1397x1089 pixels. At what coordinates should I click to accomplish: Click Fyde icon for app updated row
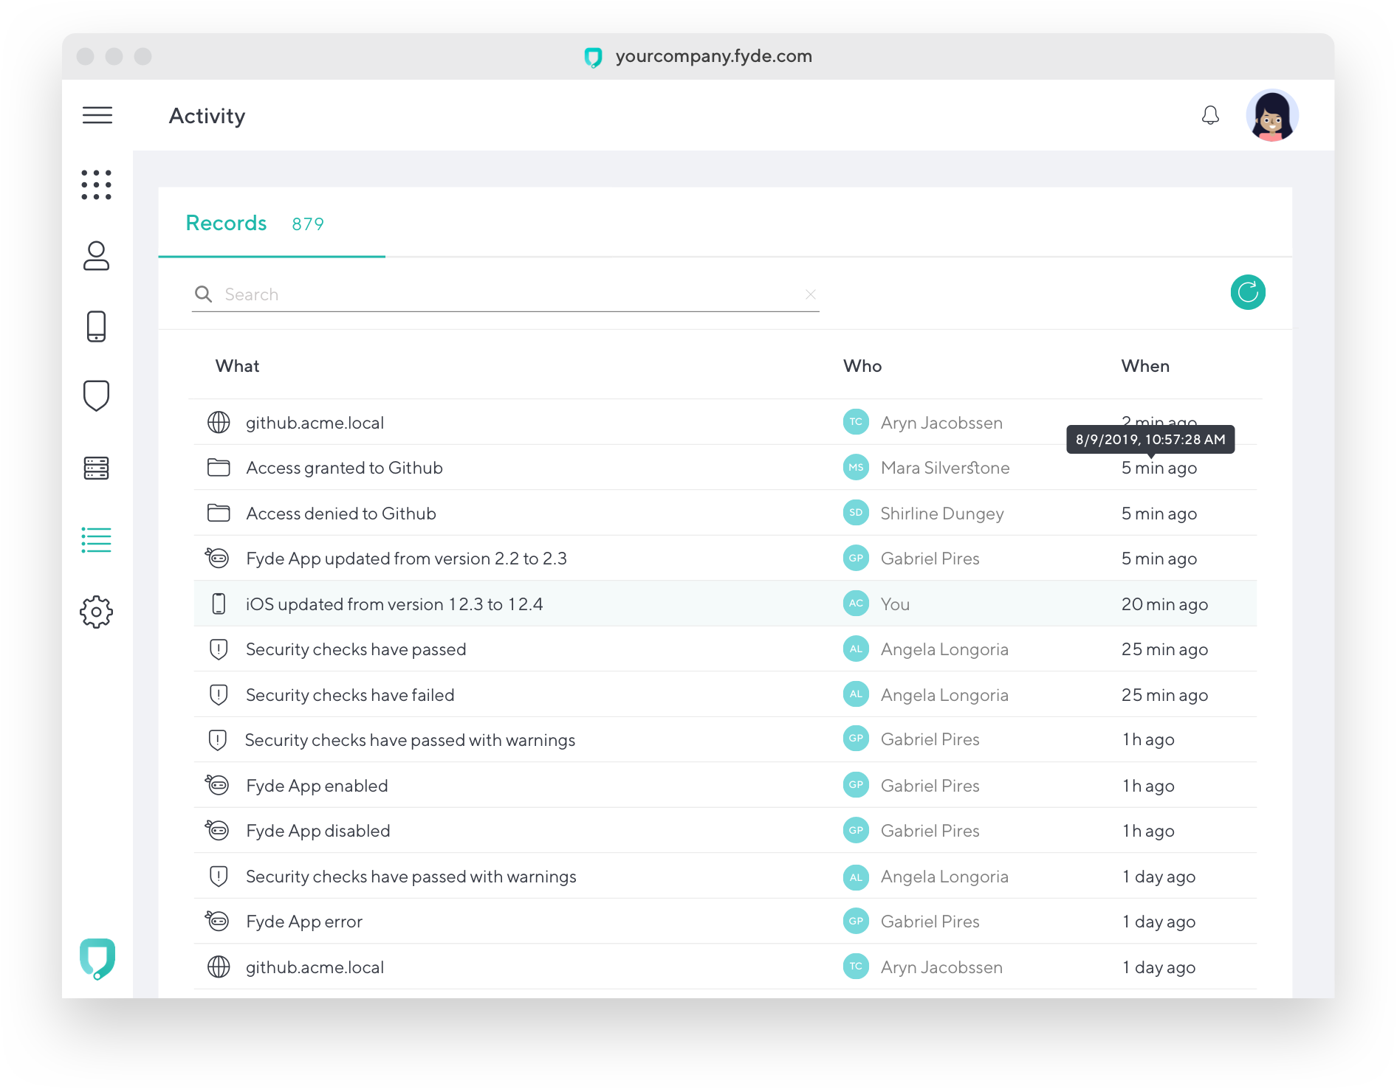coord(217,558)
